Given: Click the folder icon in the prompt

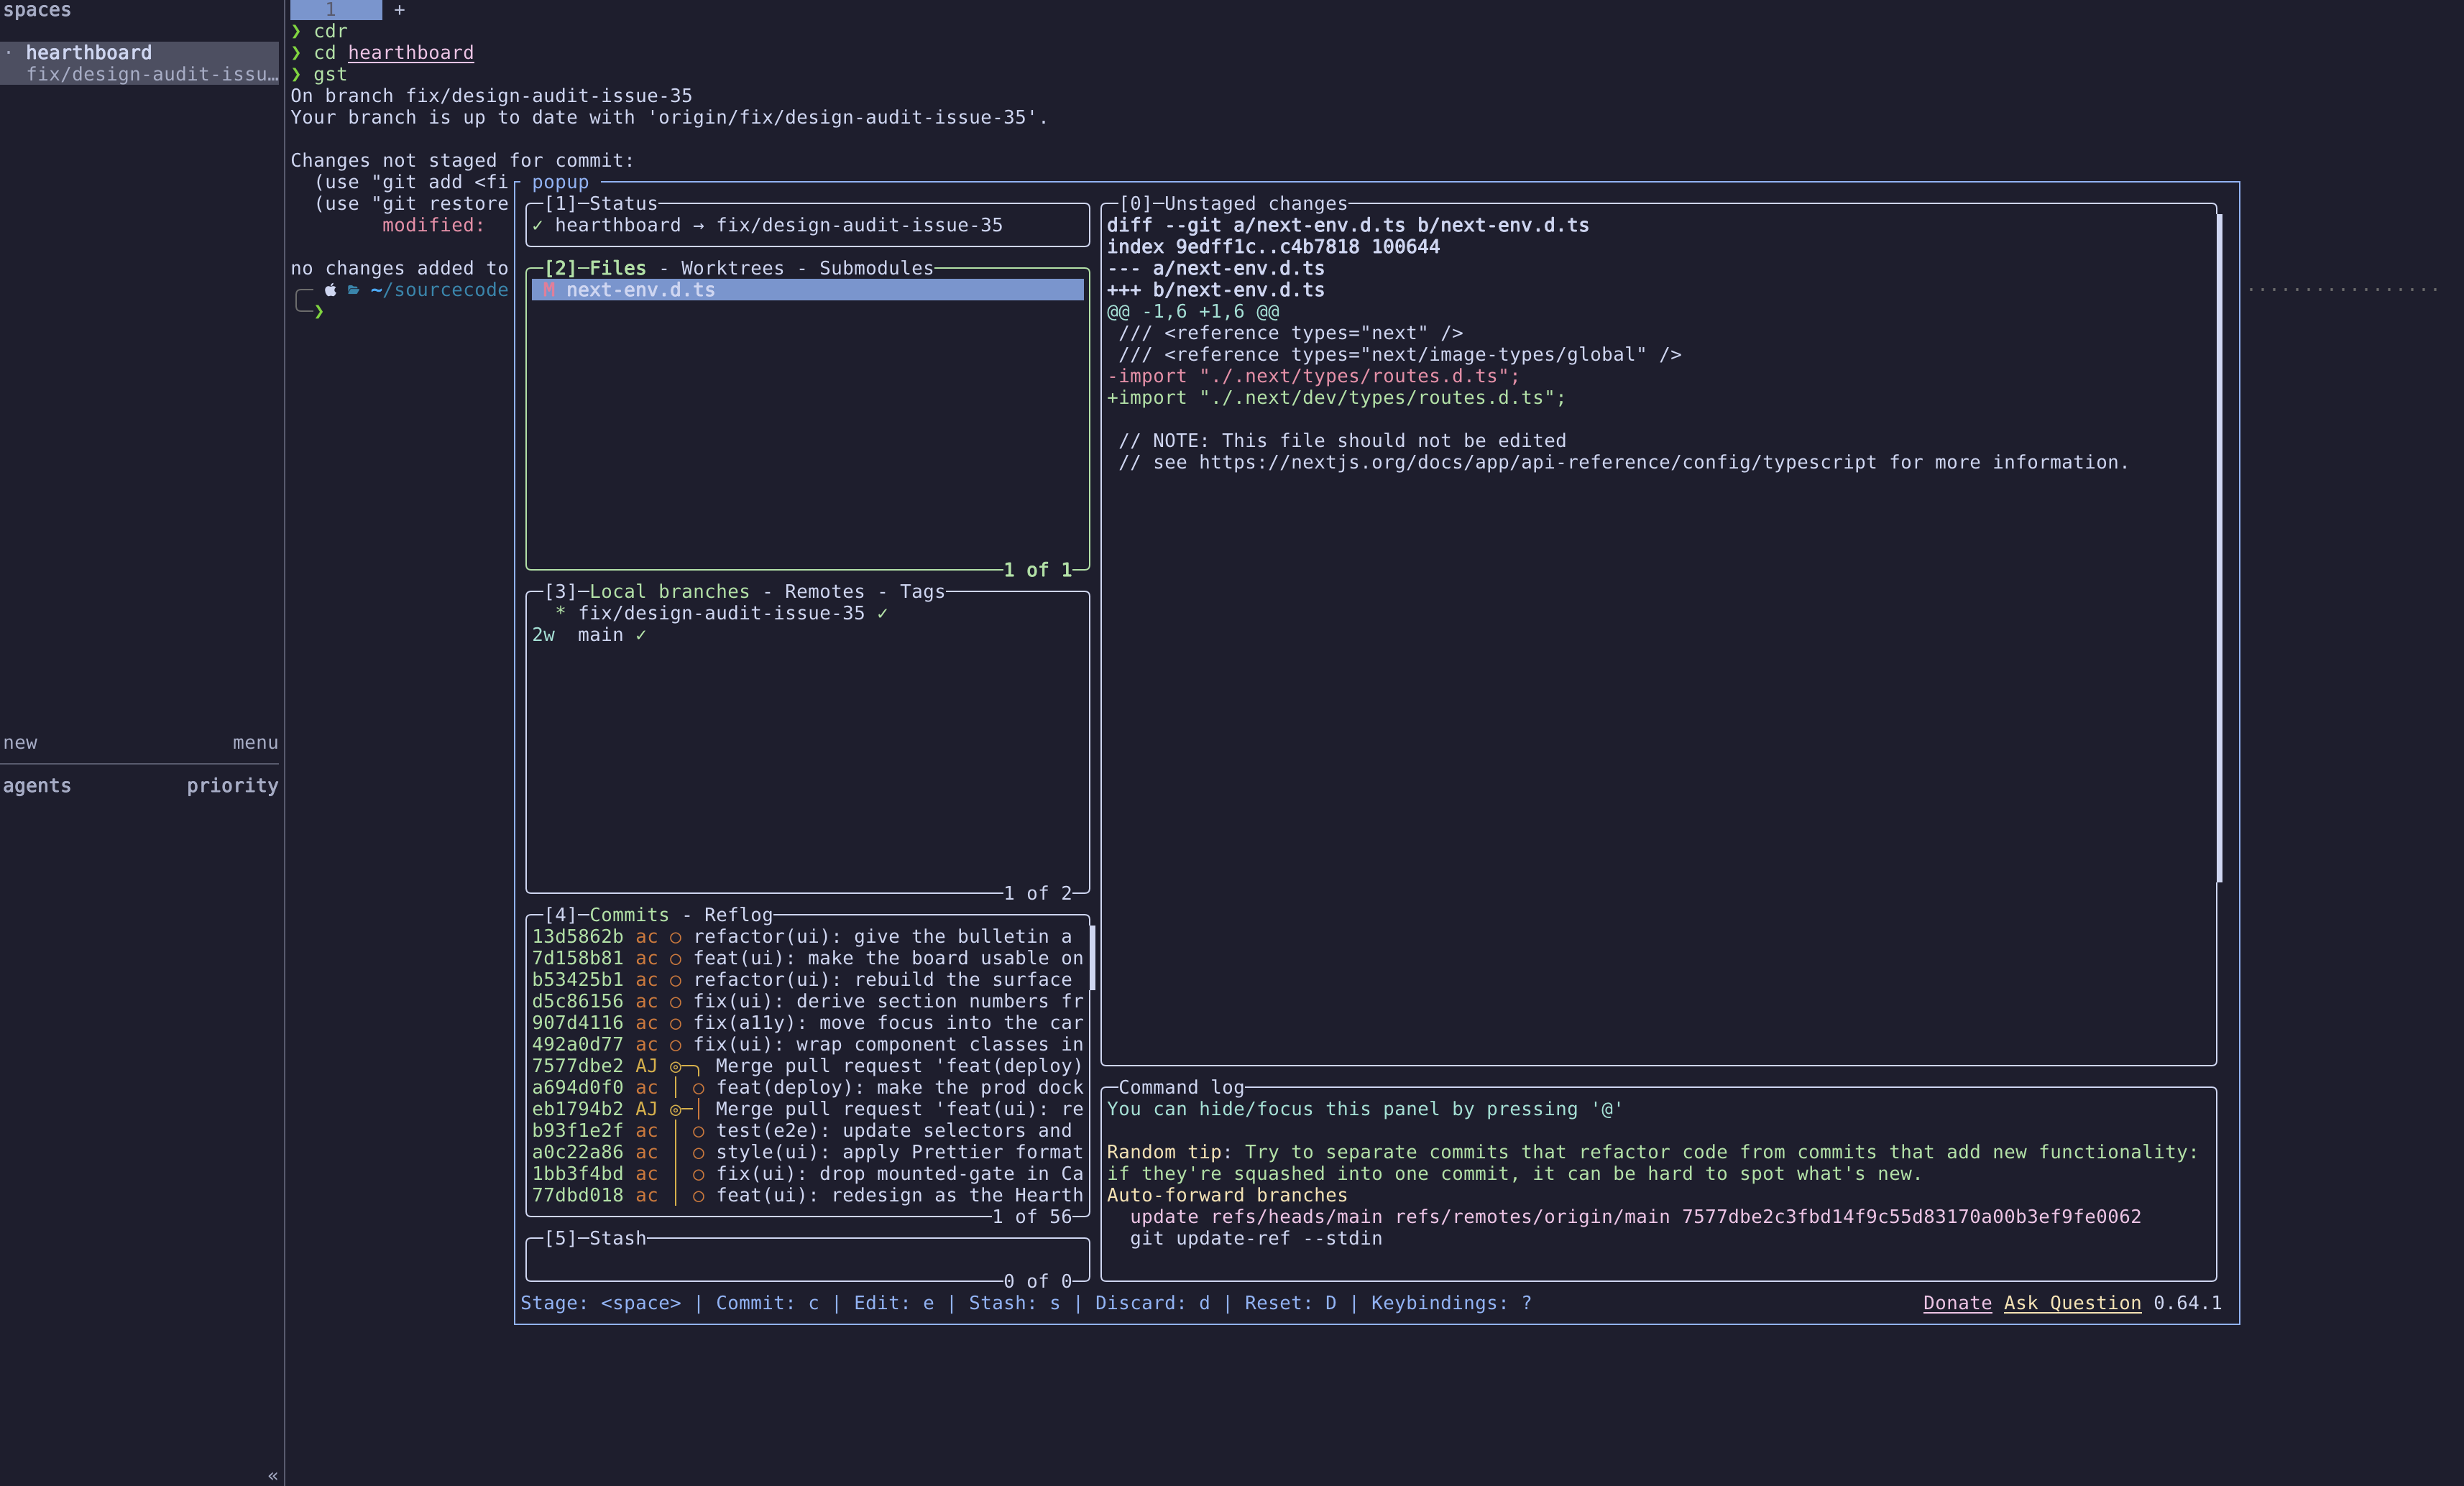Looking at the screenshot, I should 353,290.
